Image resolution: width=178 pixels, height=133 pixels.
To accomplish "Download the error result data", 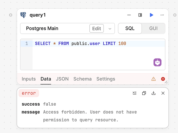I will click(x=154, y=93).
